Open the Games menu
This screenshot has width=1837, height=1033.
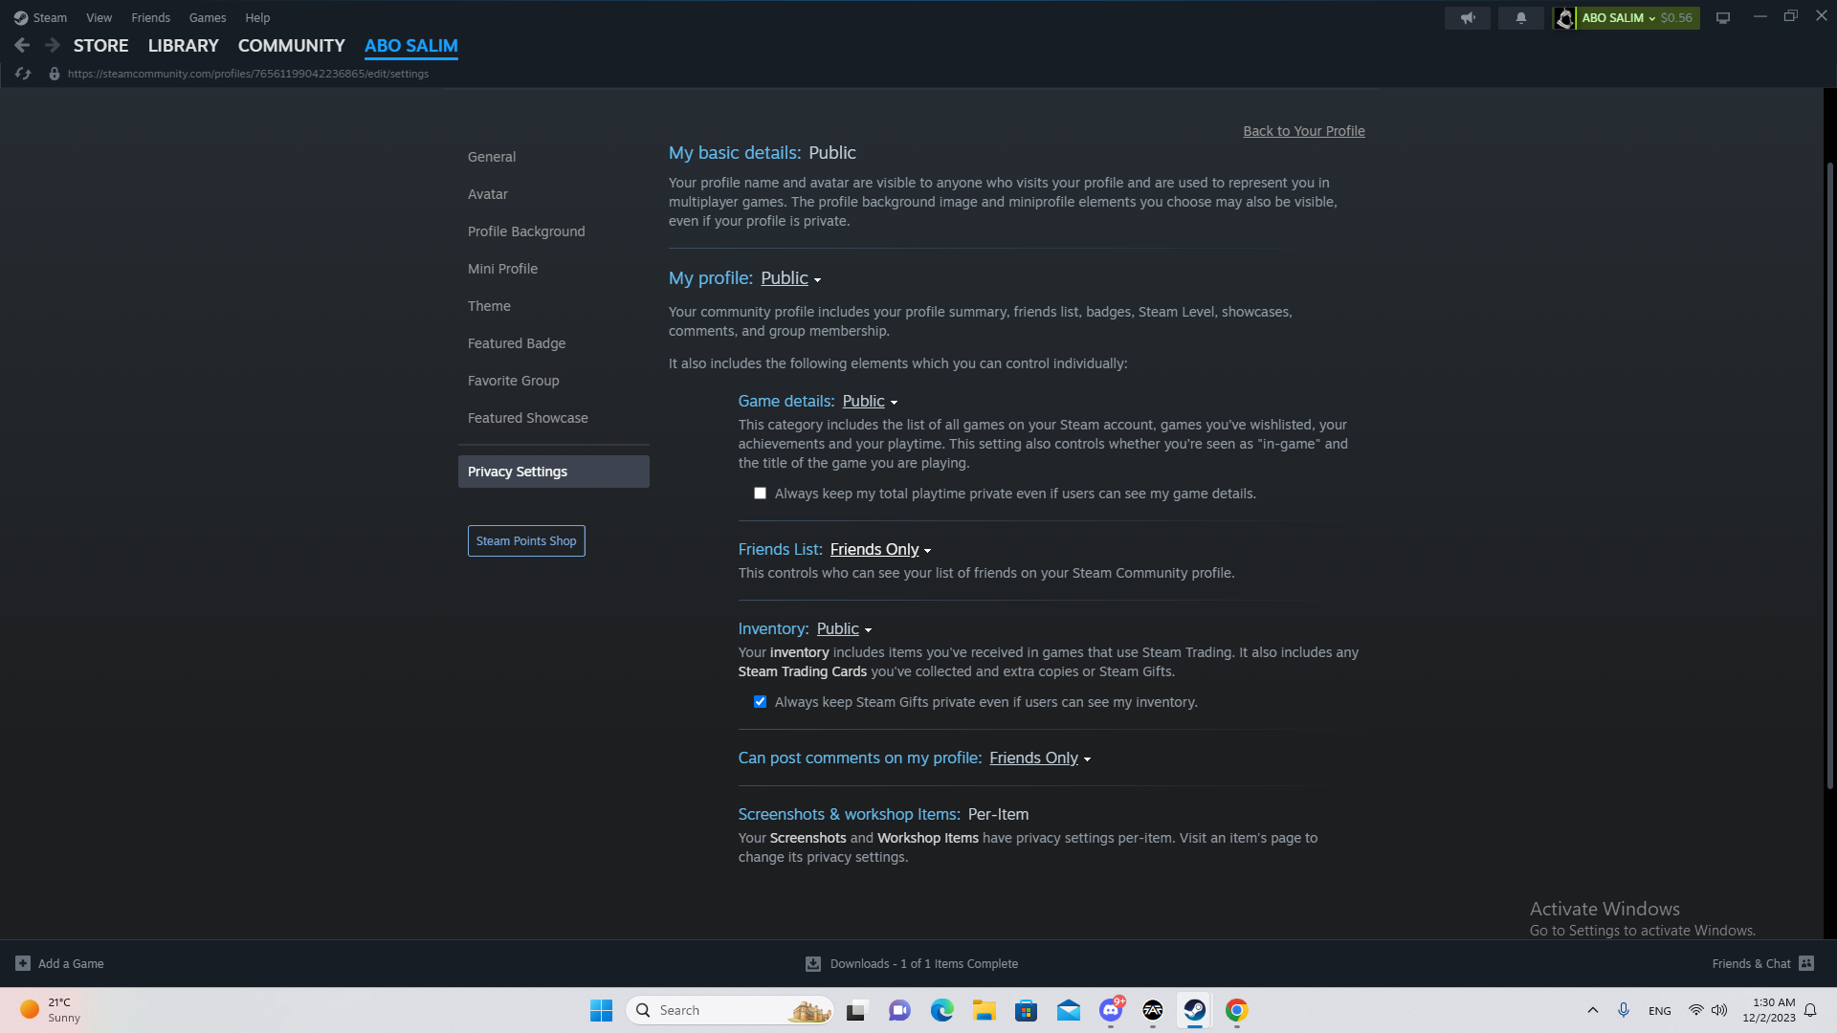coord(208,17)
